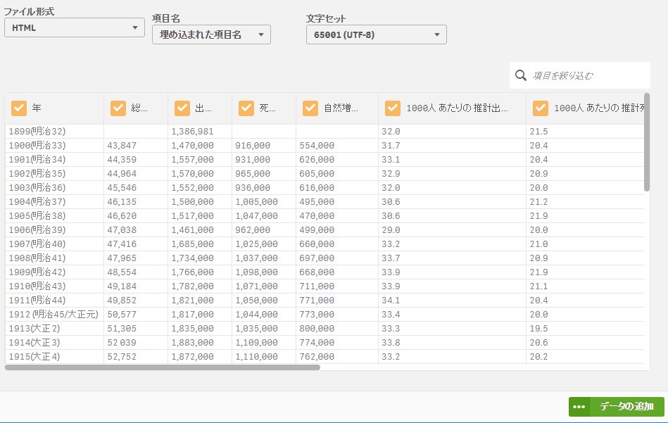668x423 pixels.
Task: Toggle the 死... column checkbox
Action: (246, 108)
